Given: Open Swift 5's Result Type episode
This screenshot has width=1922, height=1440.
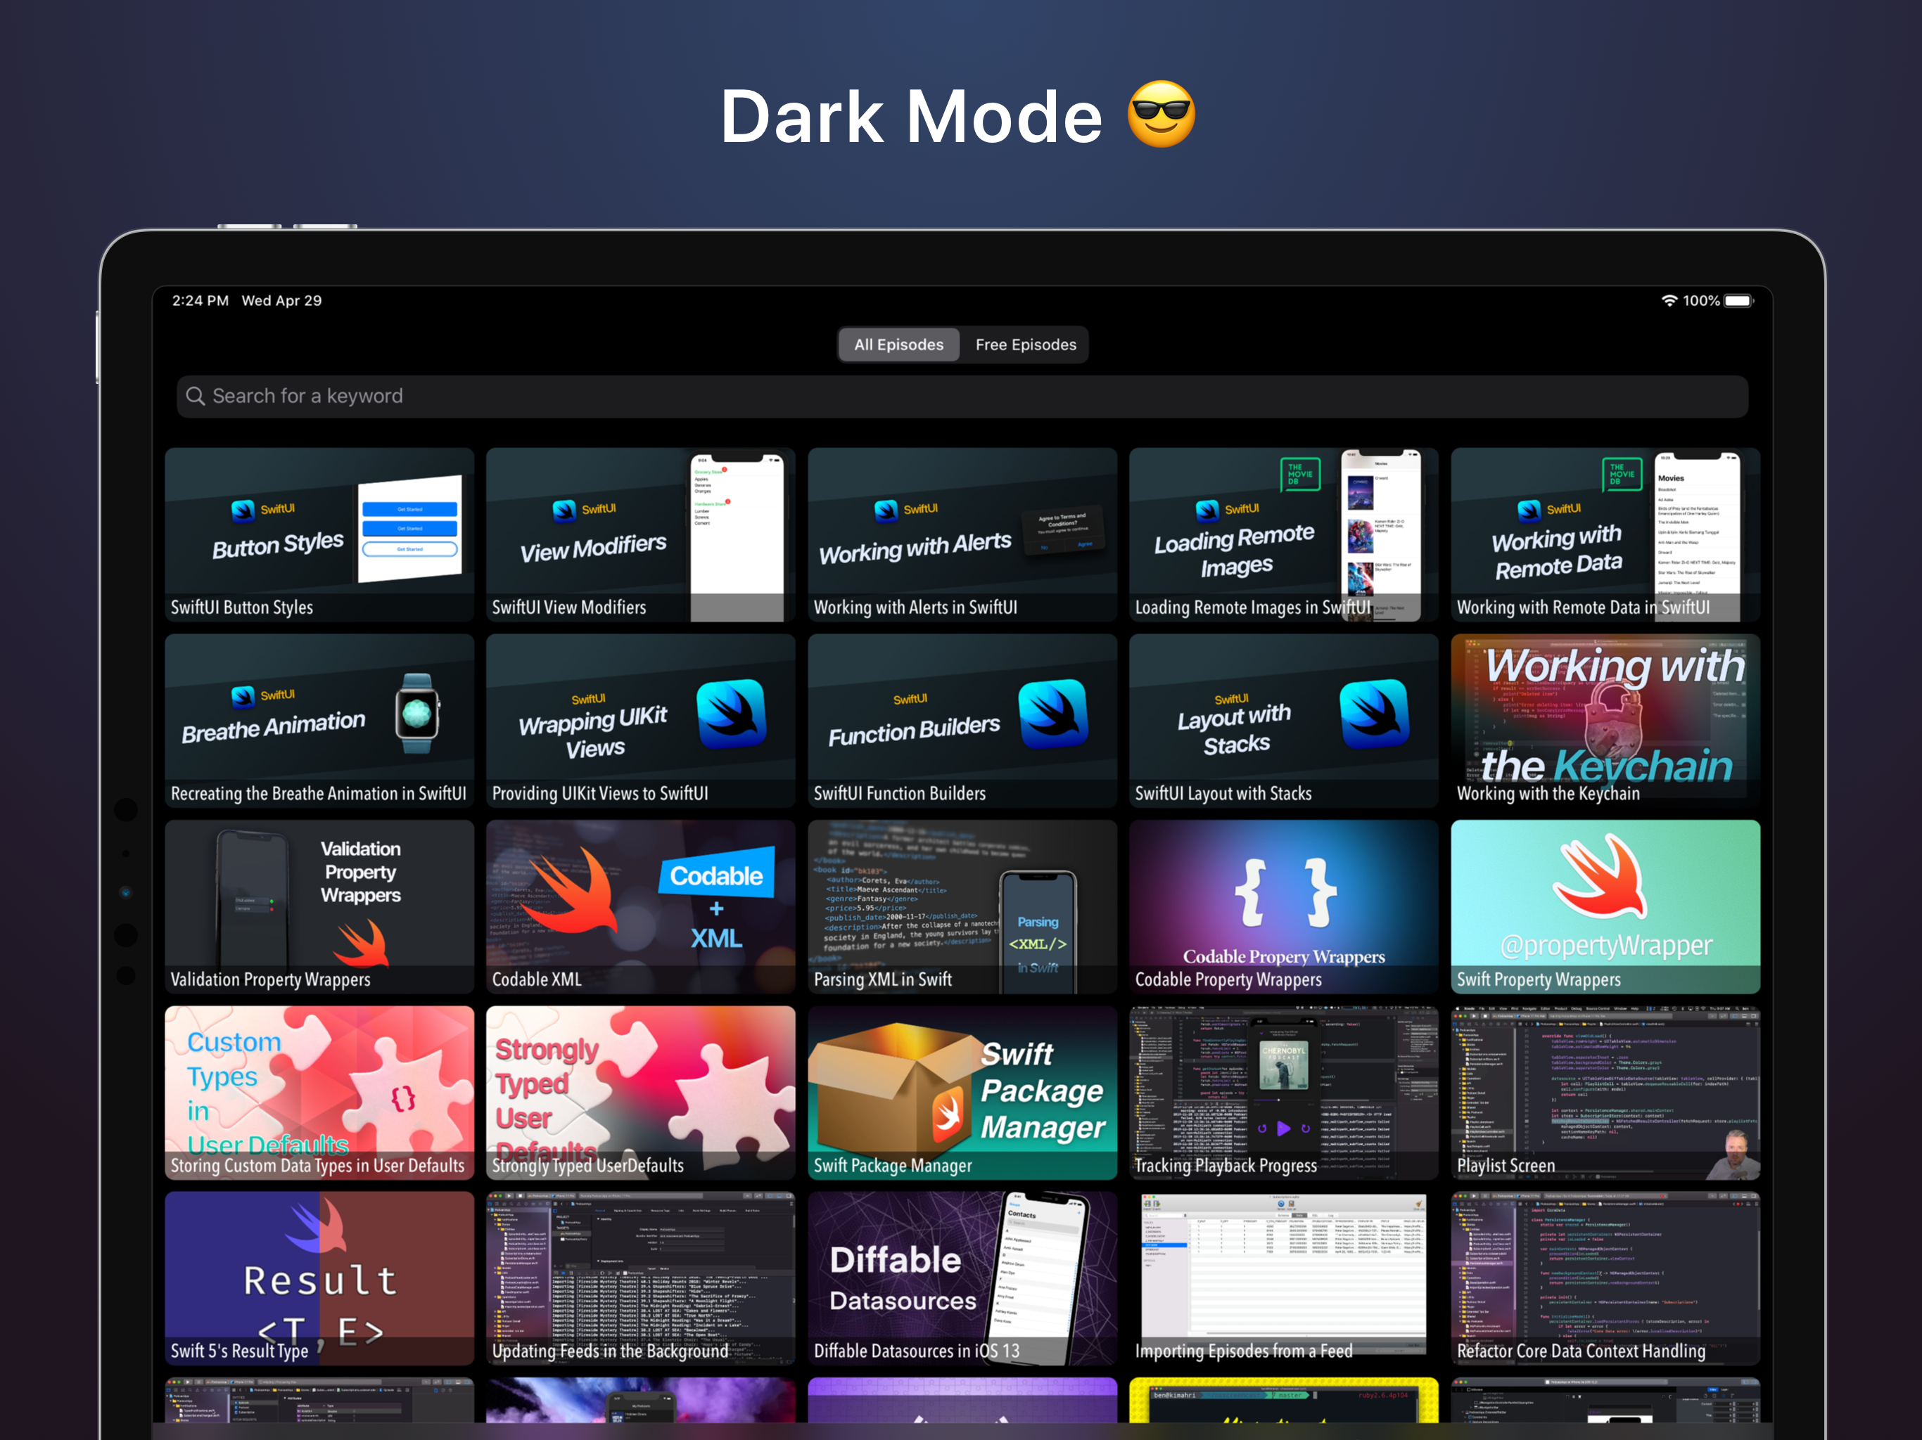Looking at the screenshot, I should click(x=319, y=1278).
